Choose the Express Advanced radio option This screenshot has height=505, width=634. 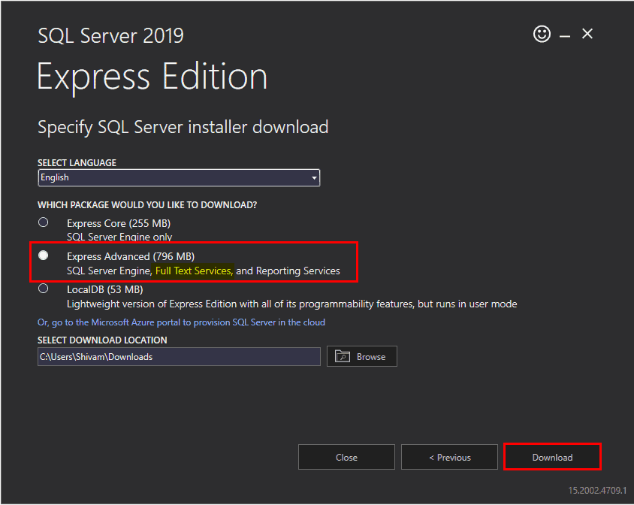tap(44, 256)
